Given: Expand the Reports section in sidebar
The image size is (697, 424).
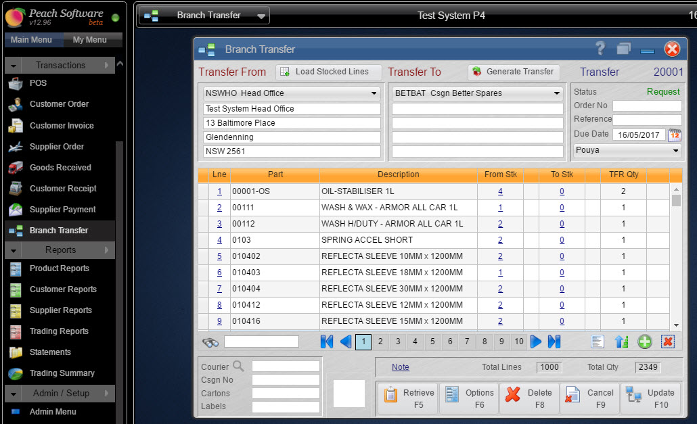Looking at the screenshot, I should [60, 250].
